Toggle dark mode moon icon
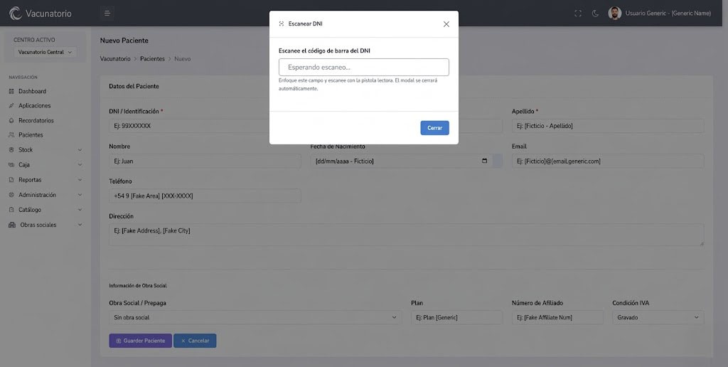This screenshot has width=728, height=367. click(595, 13)
